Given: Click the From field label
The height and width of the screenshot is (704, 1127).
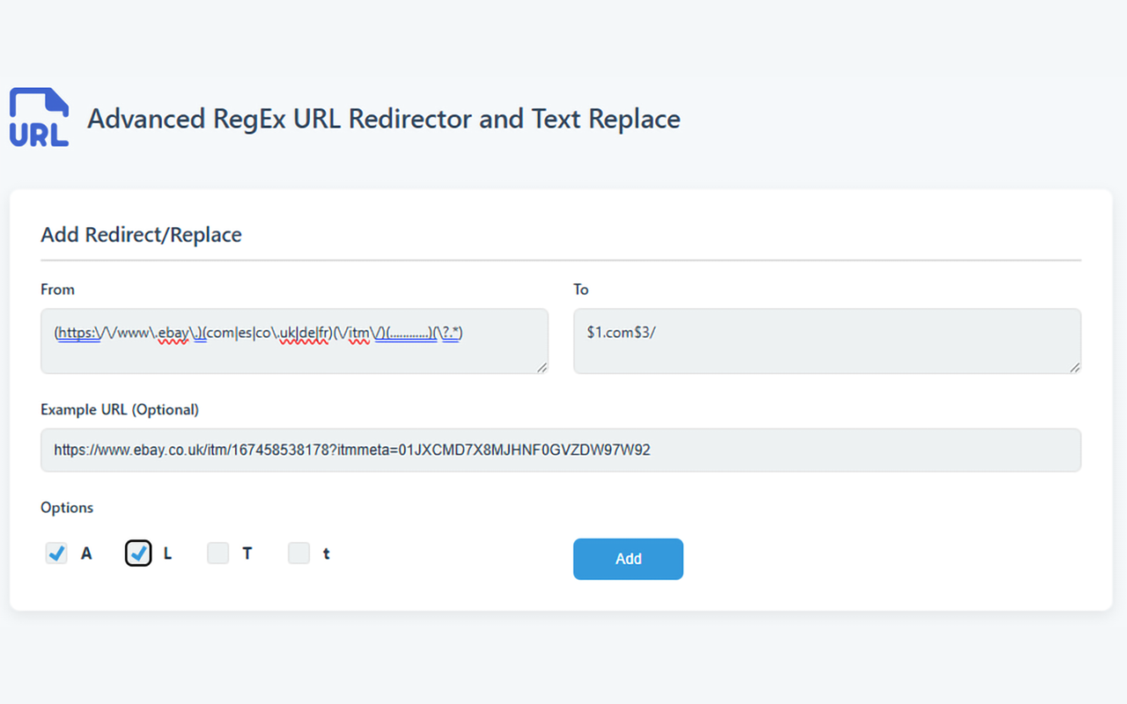Looking at the screenshot, I should (57, 290).
